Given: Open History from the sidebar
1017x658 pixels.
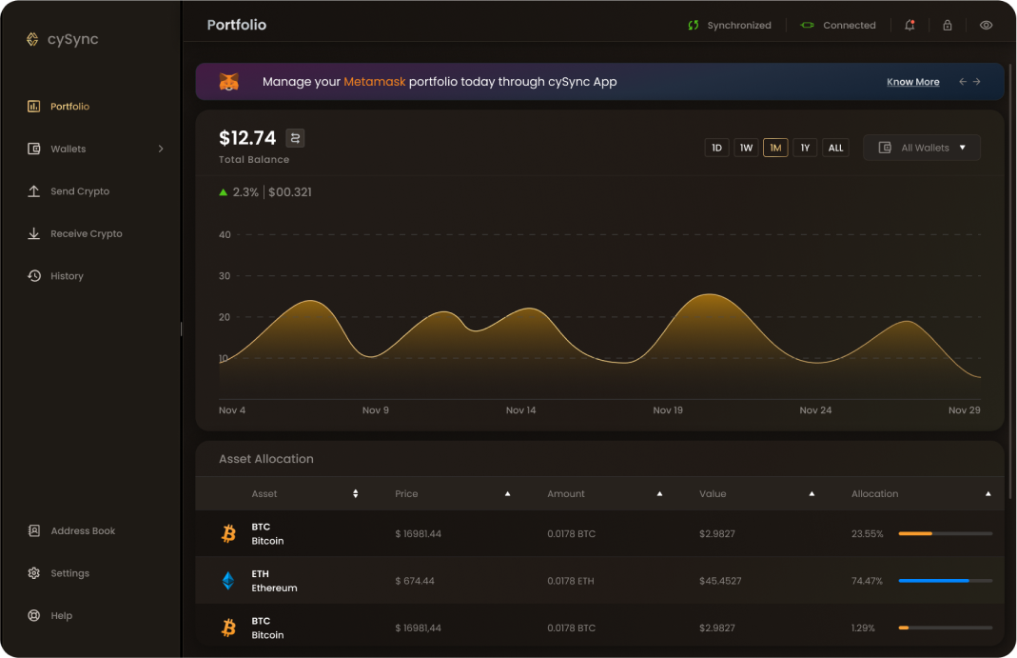Looking at the screenshot, I should pyautogui.click(x=67, y=276).
